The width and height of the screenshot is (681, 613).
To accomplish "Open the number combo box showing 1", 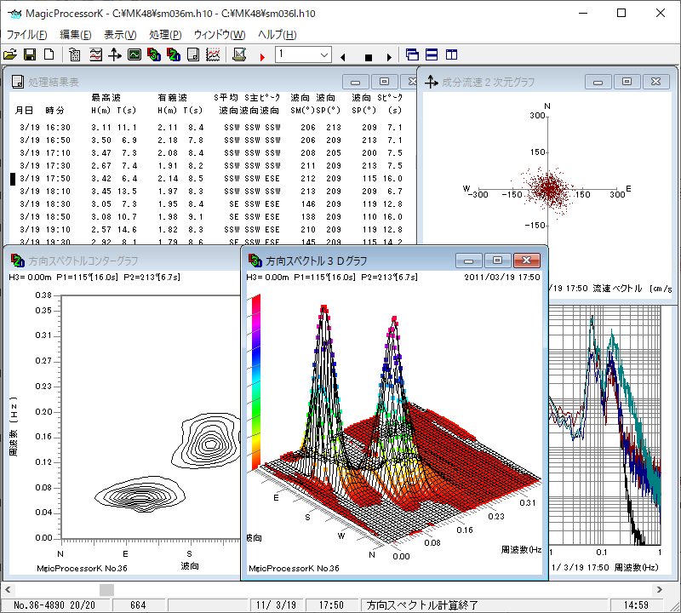I will pos(303,54).
